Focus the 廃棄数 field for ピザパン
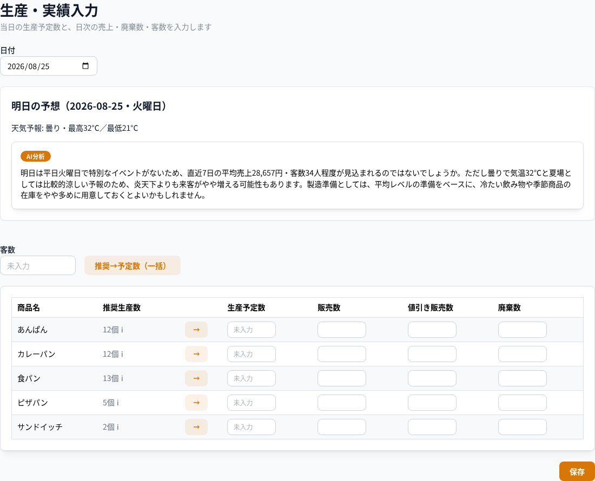This screenshot has height=481, width=595. coord(522,403)
